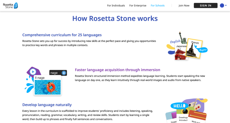The width and height of the screenshot is (230, 123).
Task: Open the For Individuals menu
Action: pyautogui.click(x=116, y=5)
